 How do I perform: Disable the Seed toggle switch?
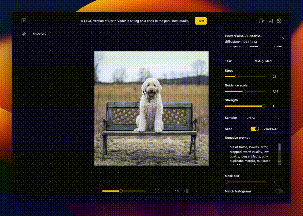tap(255, 129)
